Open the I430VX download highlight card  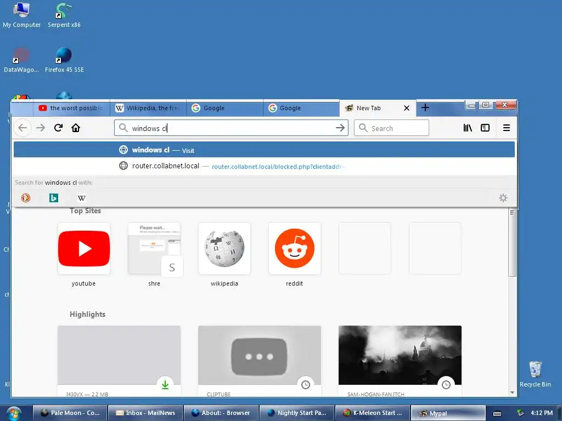coord(119,361)
